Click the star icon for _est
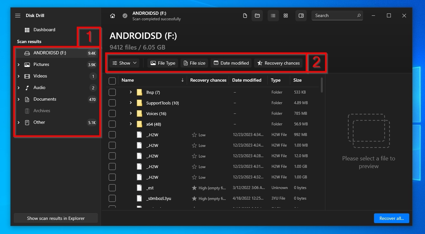The height and width of the screenshot is (234, 425). point(194,188)
